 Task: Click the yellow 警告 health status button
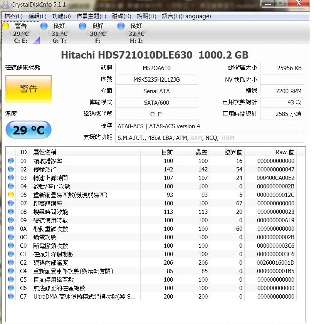[29, 89]
